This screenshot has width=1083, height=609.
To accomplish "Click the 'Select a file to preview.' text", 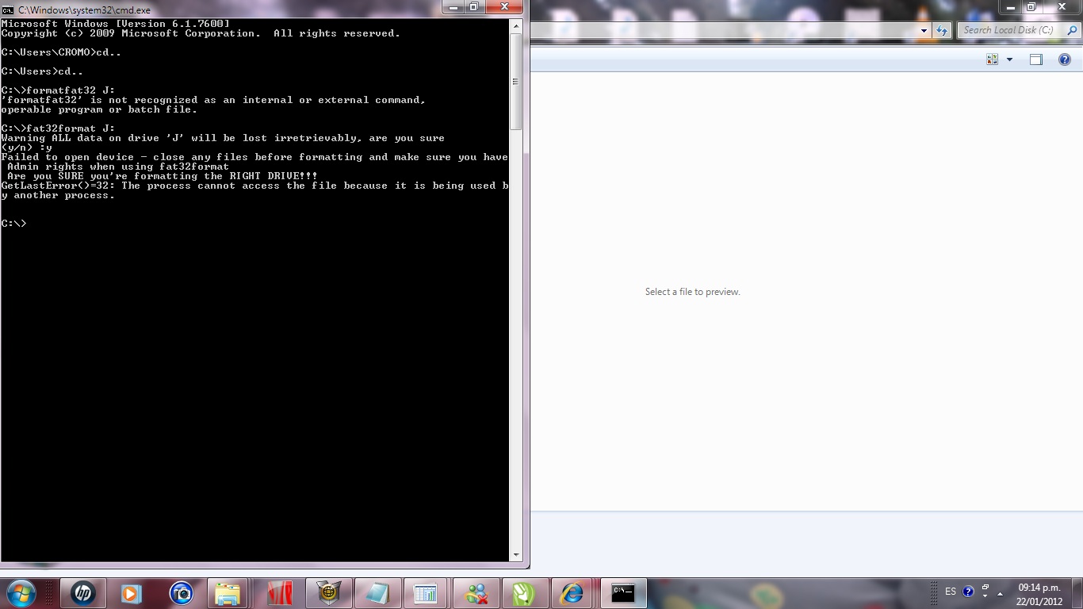I will click(x=692, y=292).
